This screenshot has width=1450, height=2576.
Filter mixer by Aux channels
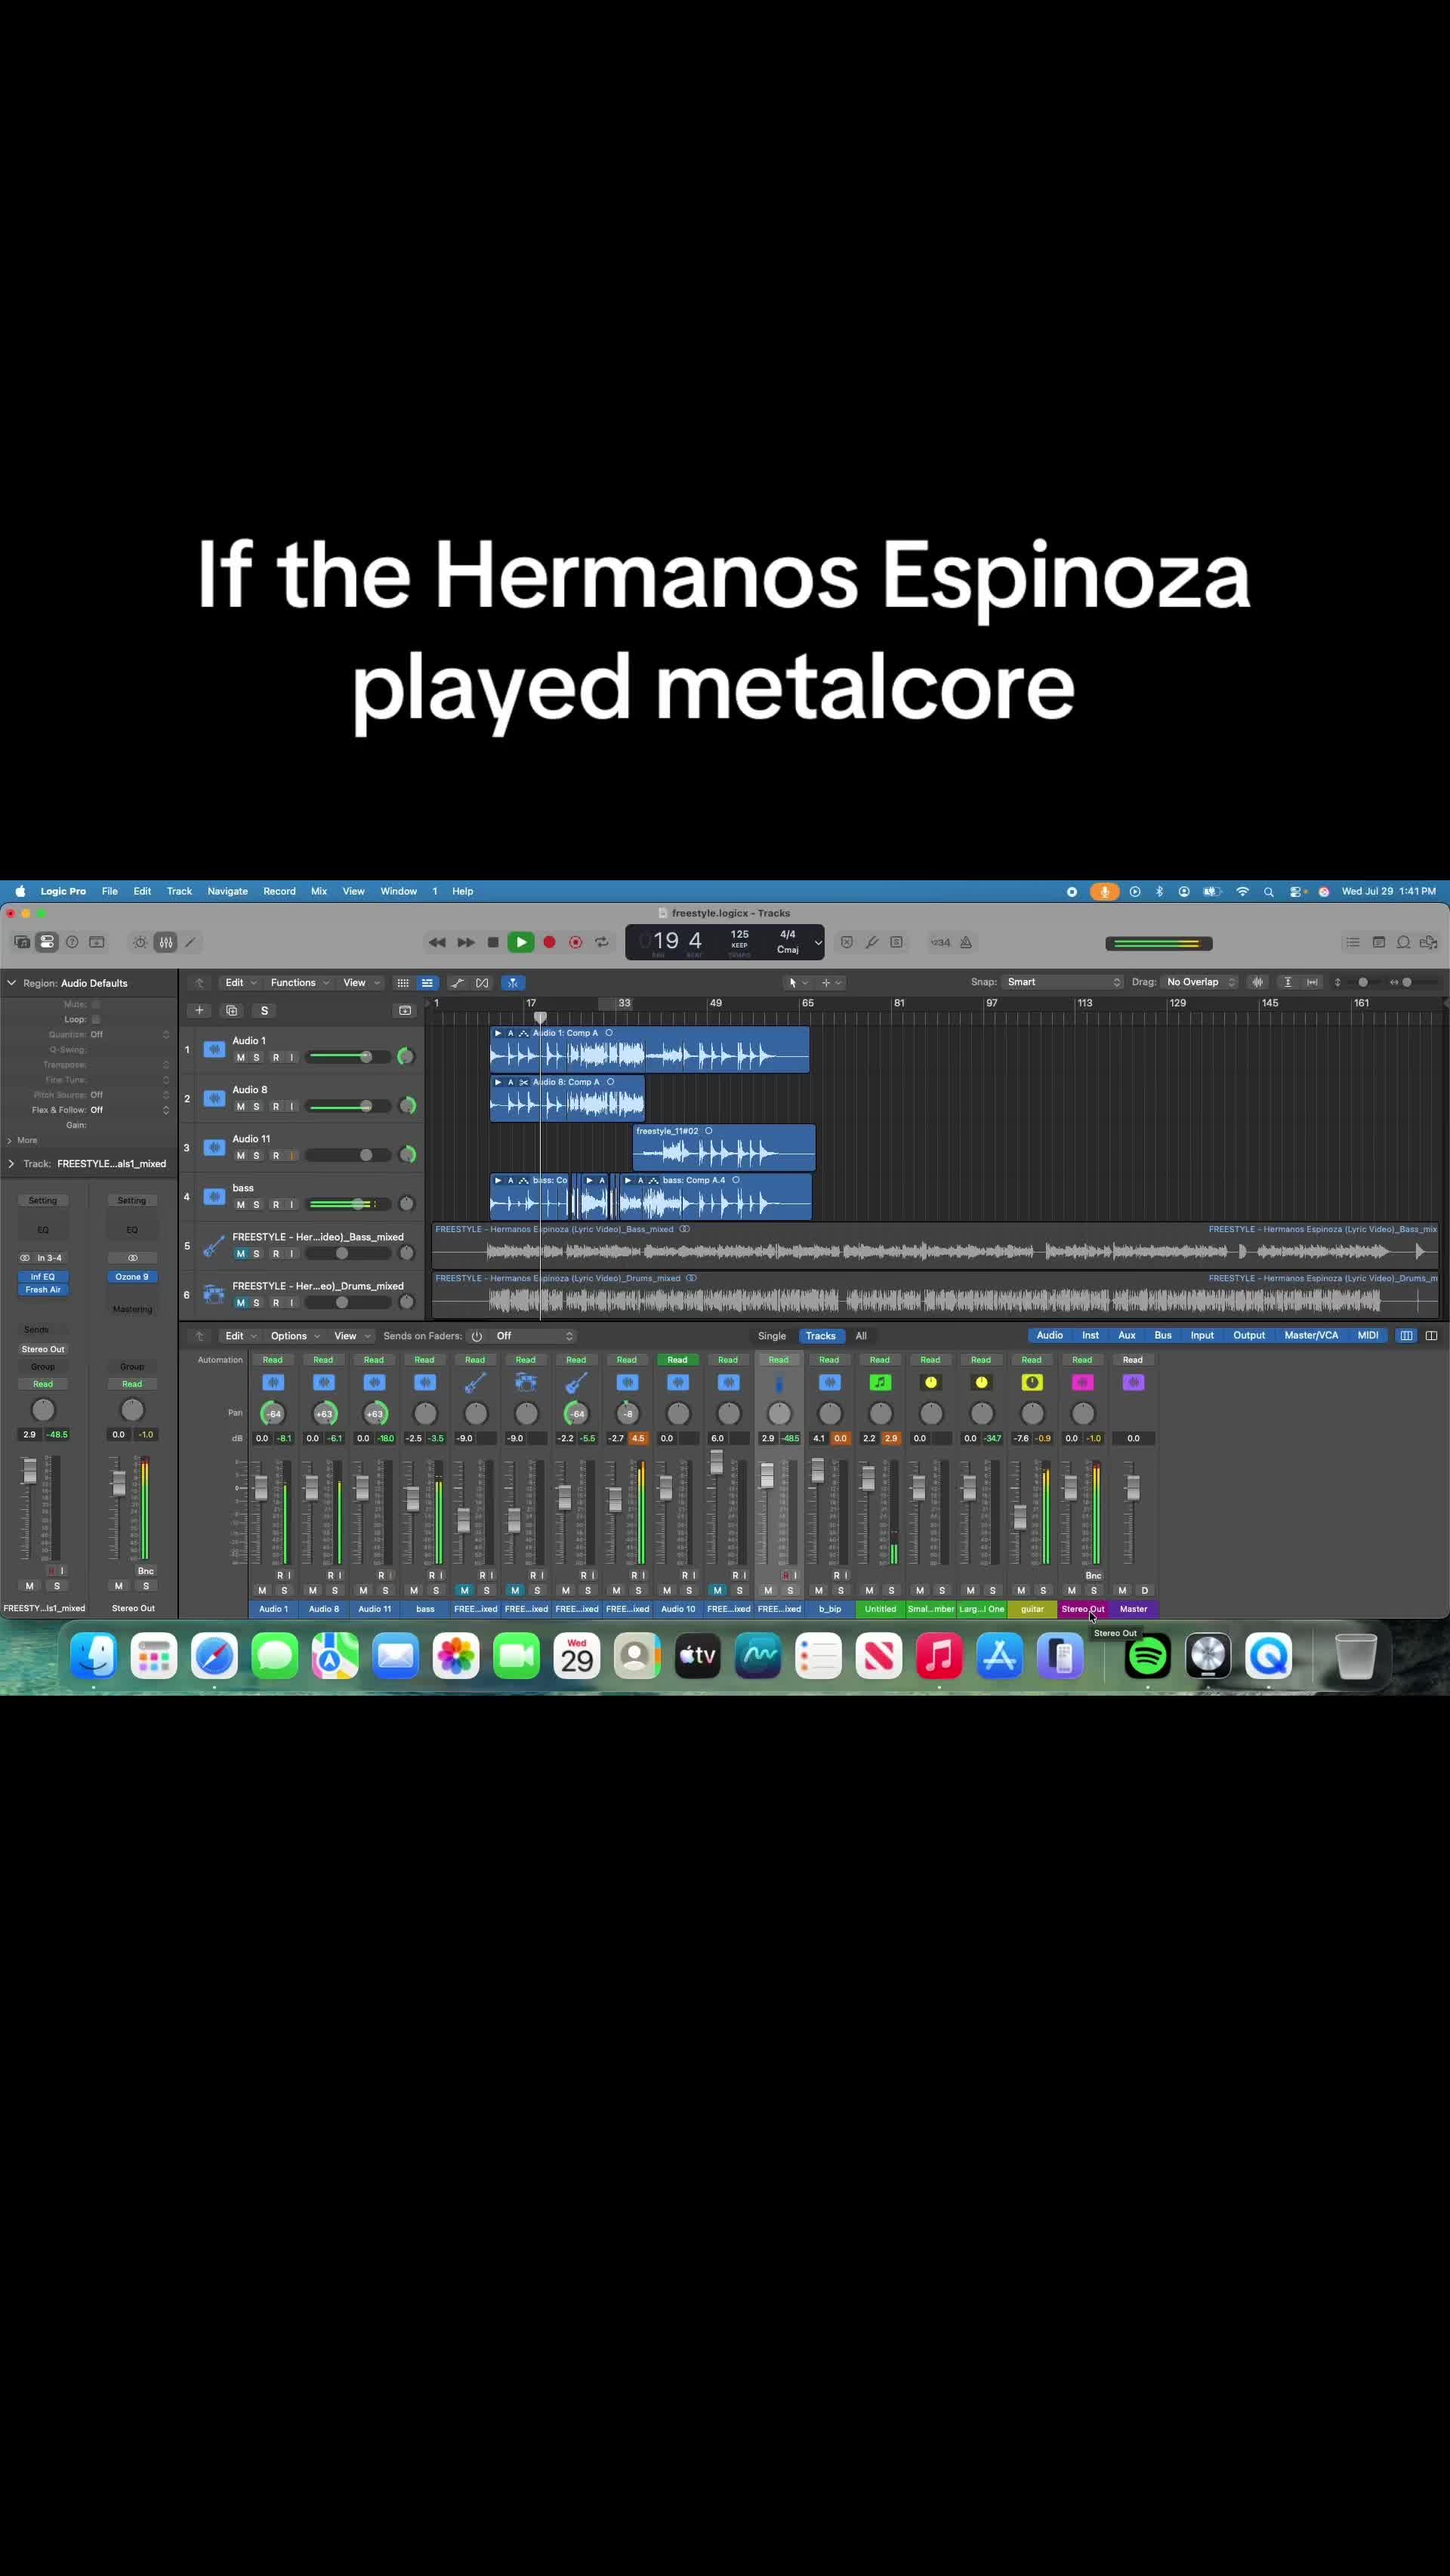coord(1127,1336)
